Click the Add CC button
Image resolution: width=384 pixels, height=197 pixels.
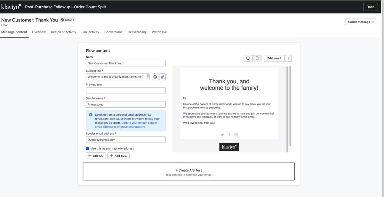[x=96, y=156]
